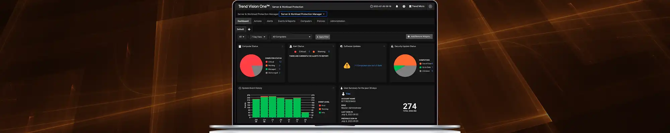Close the Alert Status widget

[x=333, y=46]
